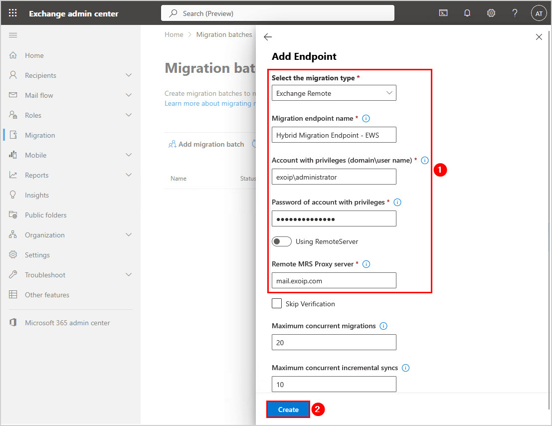The image size is (552, 426).
Task: Click the Create button
Action: (x=288, y=410)
